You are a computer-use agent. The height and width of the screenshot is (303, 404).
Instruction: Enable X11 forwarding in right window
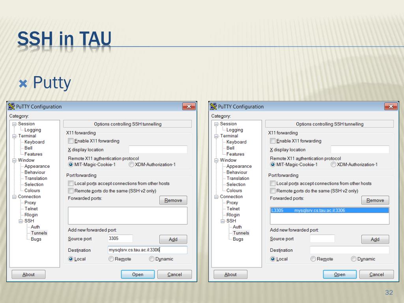(x=273, y=141)
